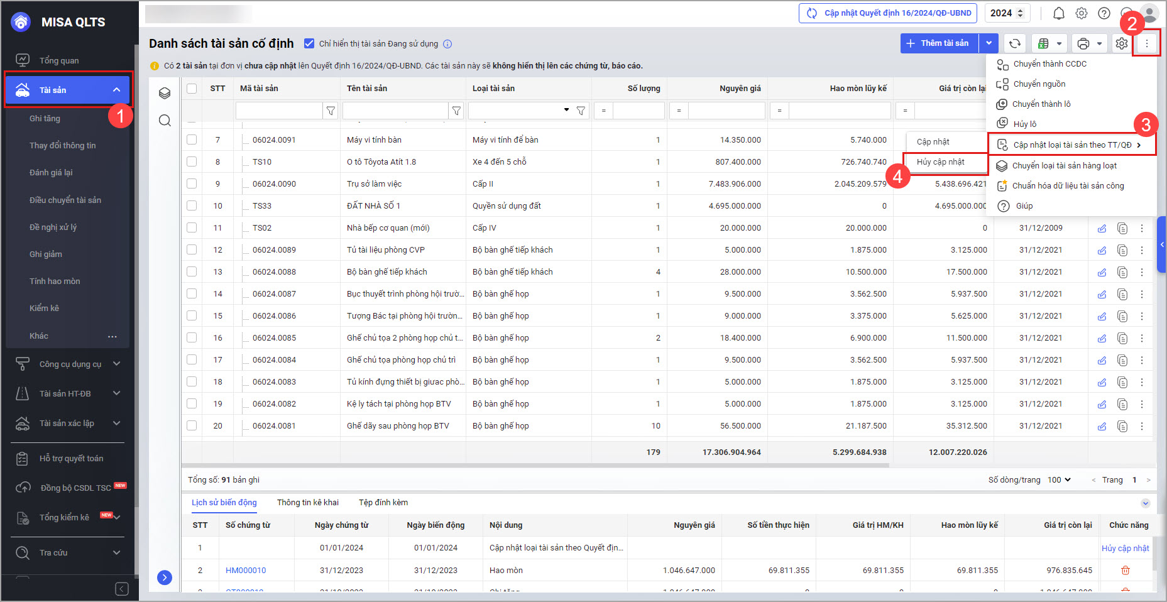Open the 'Số dòng/trang' 100 dropdown
This screenshot has height=602, width=1167.
coord(1059,479)
